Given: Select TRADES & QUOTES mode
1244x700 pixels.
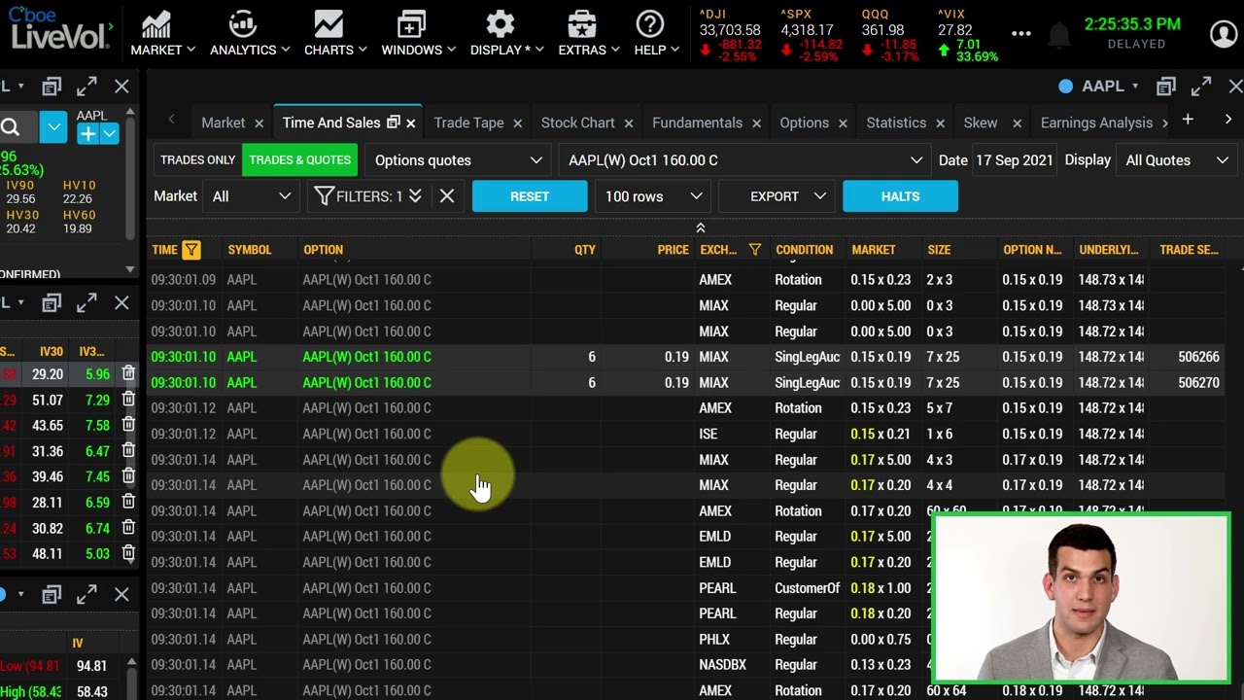Looking at the screenshot, I should pos(299,160).
